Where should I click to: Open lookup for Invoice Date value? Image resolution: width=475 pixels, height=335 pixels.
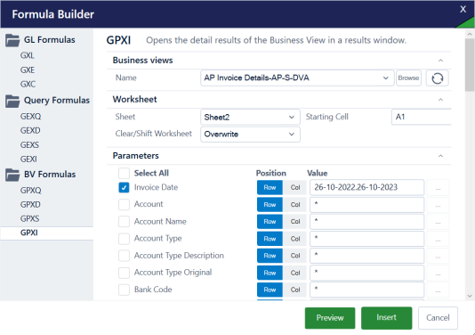[x=438, y=188]
